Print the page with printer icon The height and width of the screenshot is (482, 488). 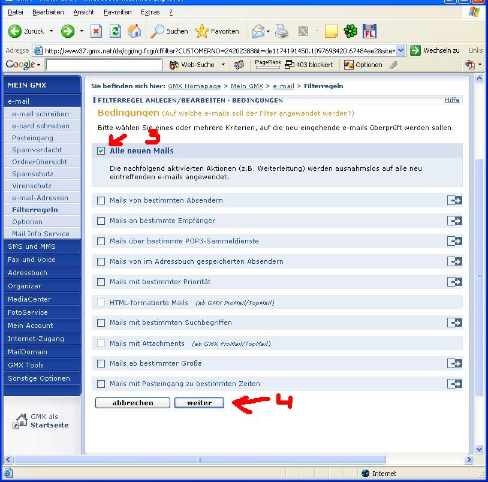pyautogui.click(x=282, y=31)
